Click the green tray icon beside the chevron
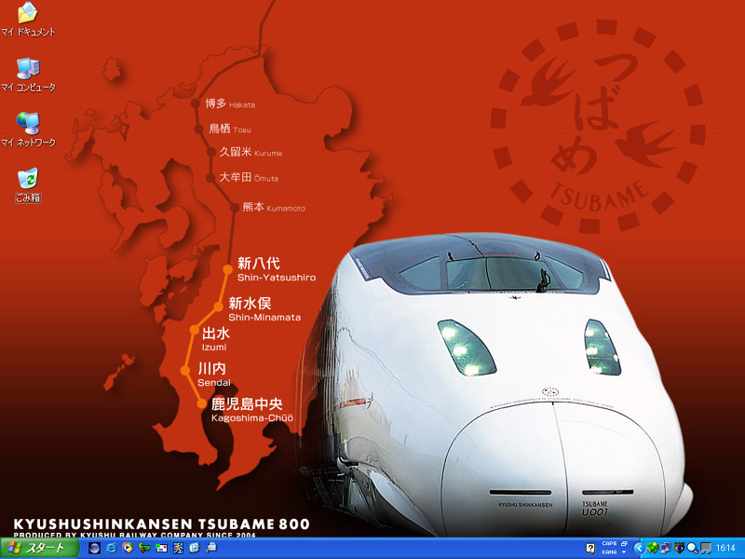This screenshot has width=745, height=559. tap(653, 548)
